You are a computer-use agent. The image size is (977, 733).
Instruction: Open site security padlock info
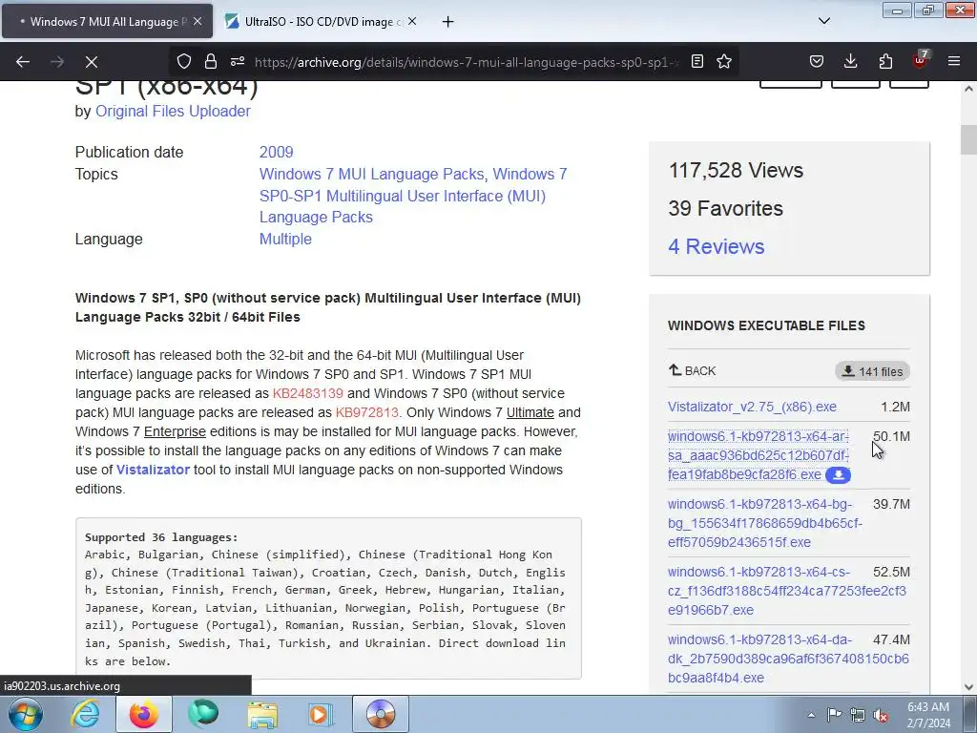(211, 61)
